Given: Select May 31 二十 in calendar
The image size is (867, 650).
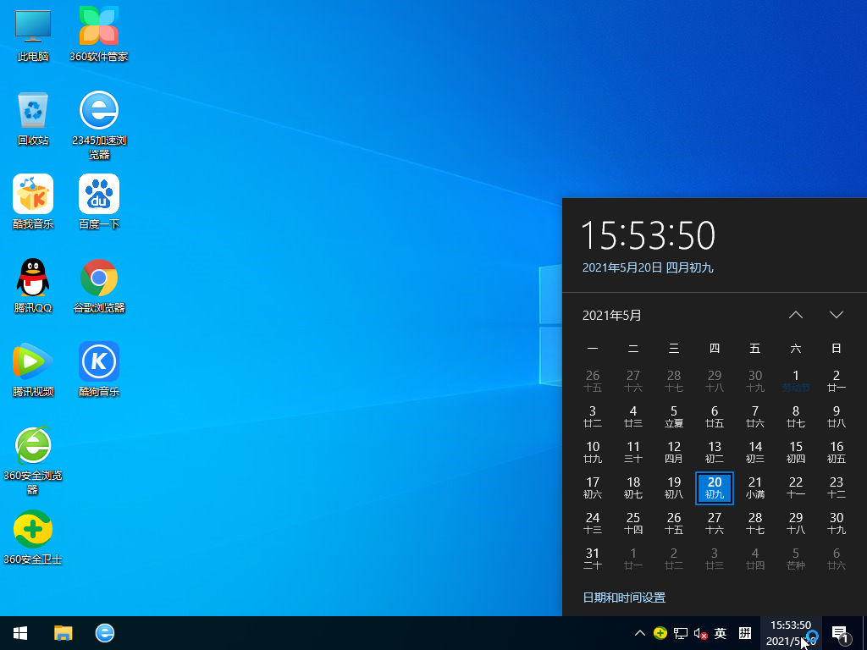Looking at the screenshot, I should [x=593, y=559].
